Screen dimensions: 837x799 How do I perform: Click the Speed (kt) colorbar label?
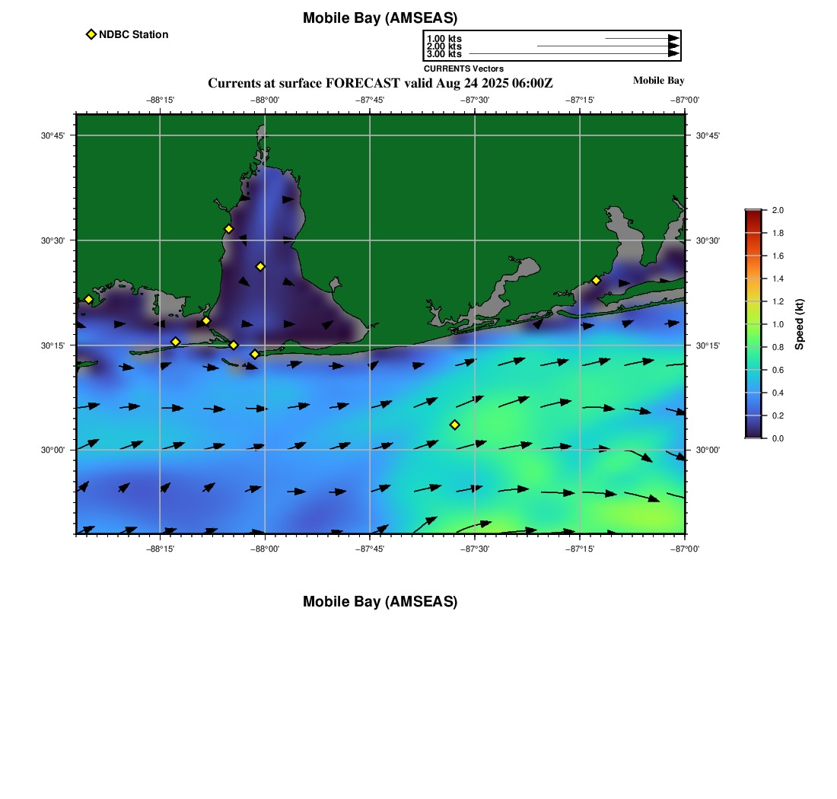coord(799,324)
